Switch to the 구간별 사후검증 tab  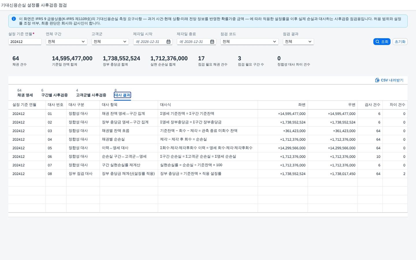coord(54,95)
